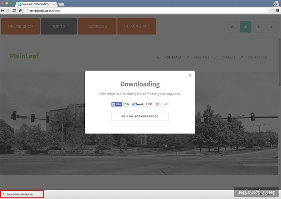Open downloaded templated-plainleaf.zip file
This screenshot has width=281, height=199.
20,194
